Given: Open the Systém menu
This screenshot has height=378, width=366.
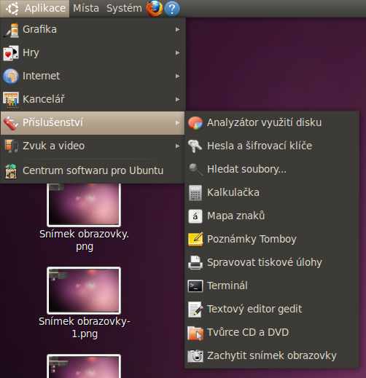Looking at the screenshot, I should [x=124, y=9].
